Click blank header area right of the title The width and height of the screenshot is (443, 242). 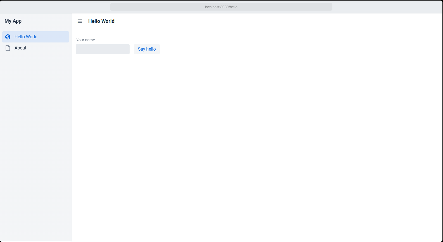point(279,21)
